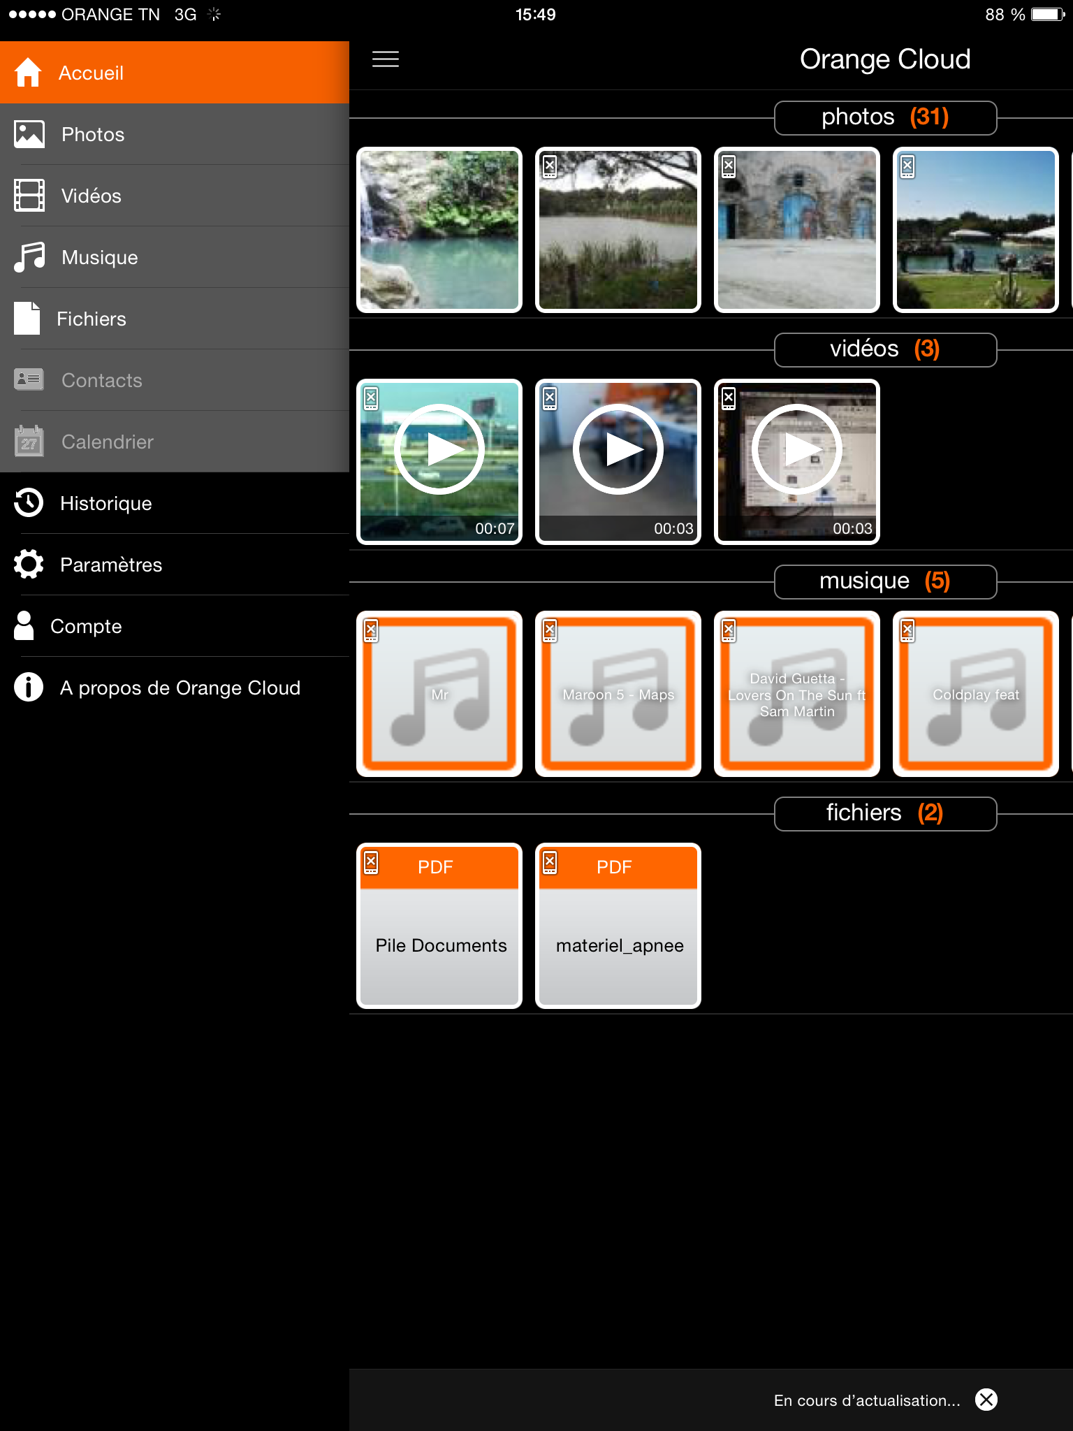Click device badge on materiel_apnee PDF

(550, 862)
